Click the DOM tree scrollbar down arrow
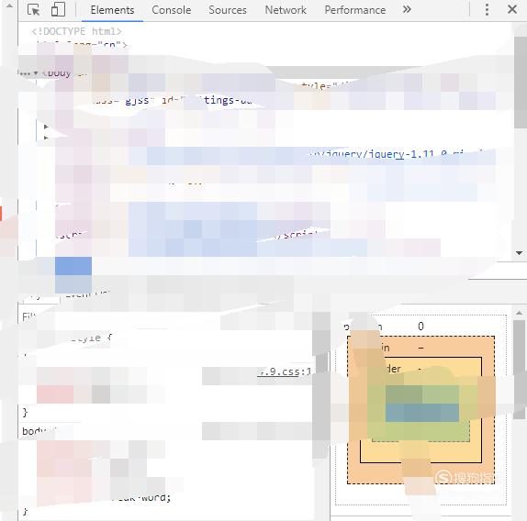Image resolution: width=527 pixels, height=521 pixels. click(520, 253)
